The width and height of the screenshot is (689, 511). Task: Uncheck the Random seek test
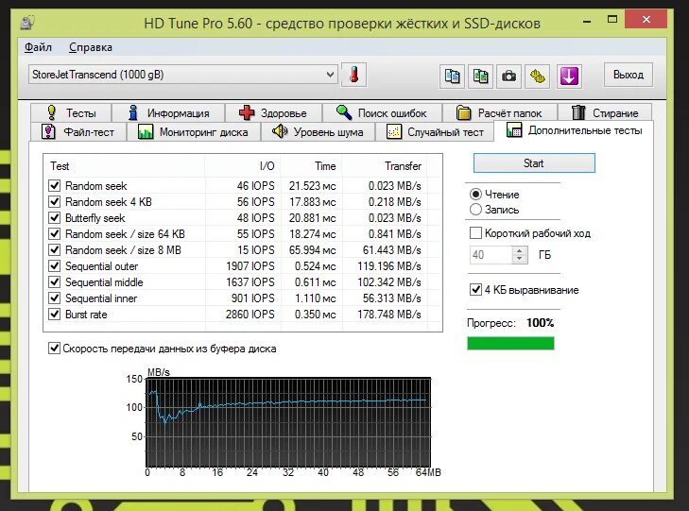pyautogui.click(x=55, y=186)
